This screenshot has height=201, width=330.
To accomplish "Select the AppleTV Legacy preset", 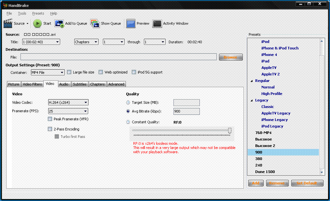I will pos(276,113).
